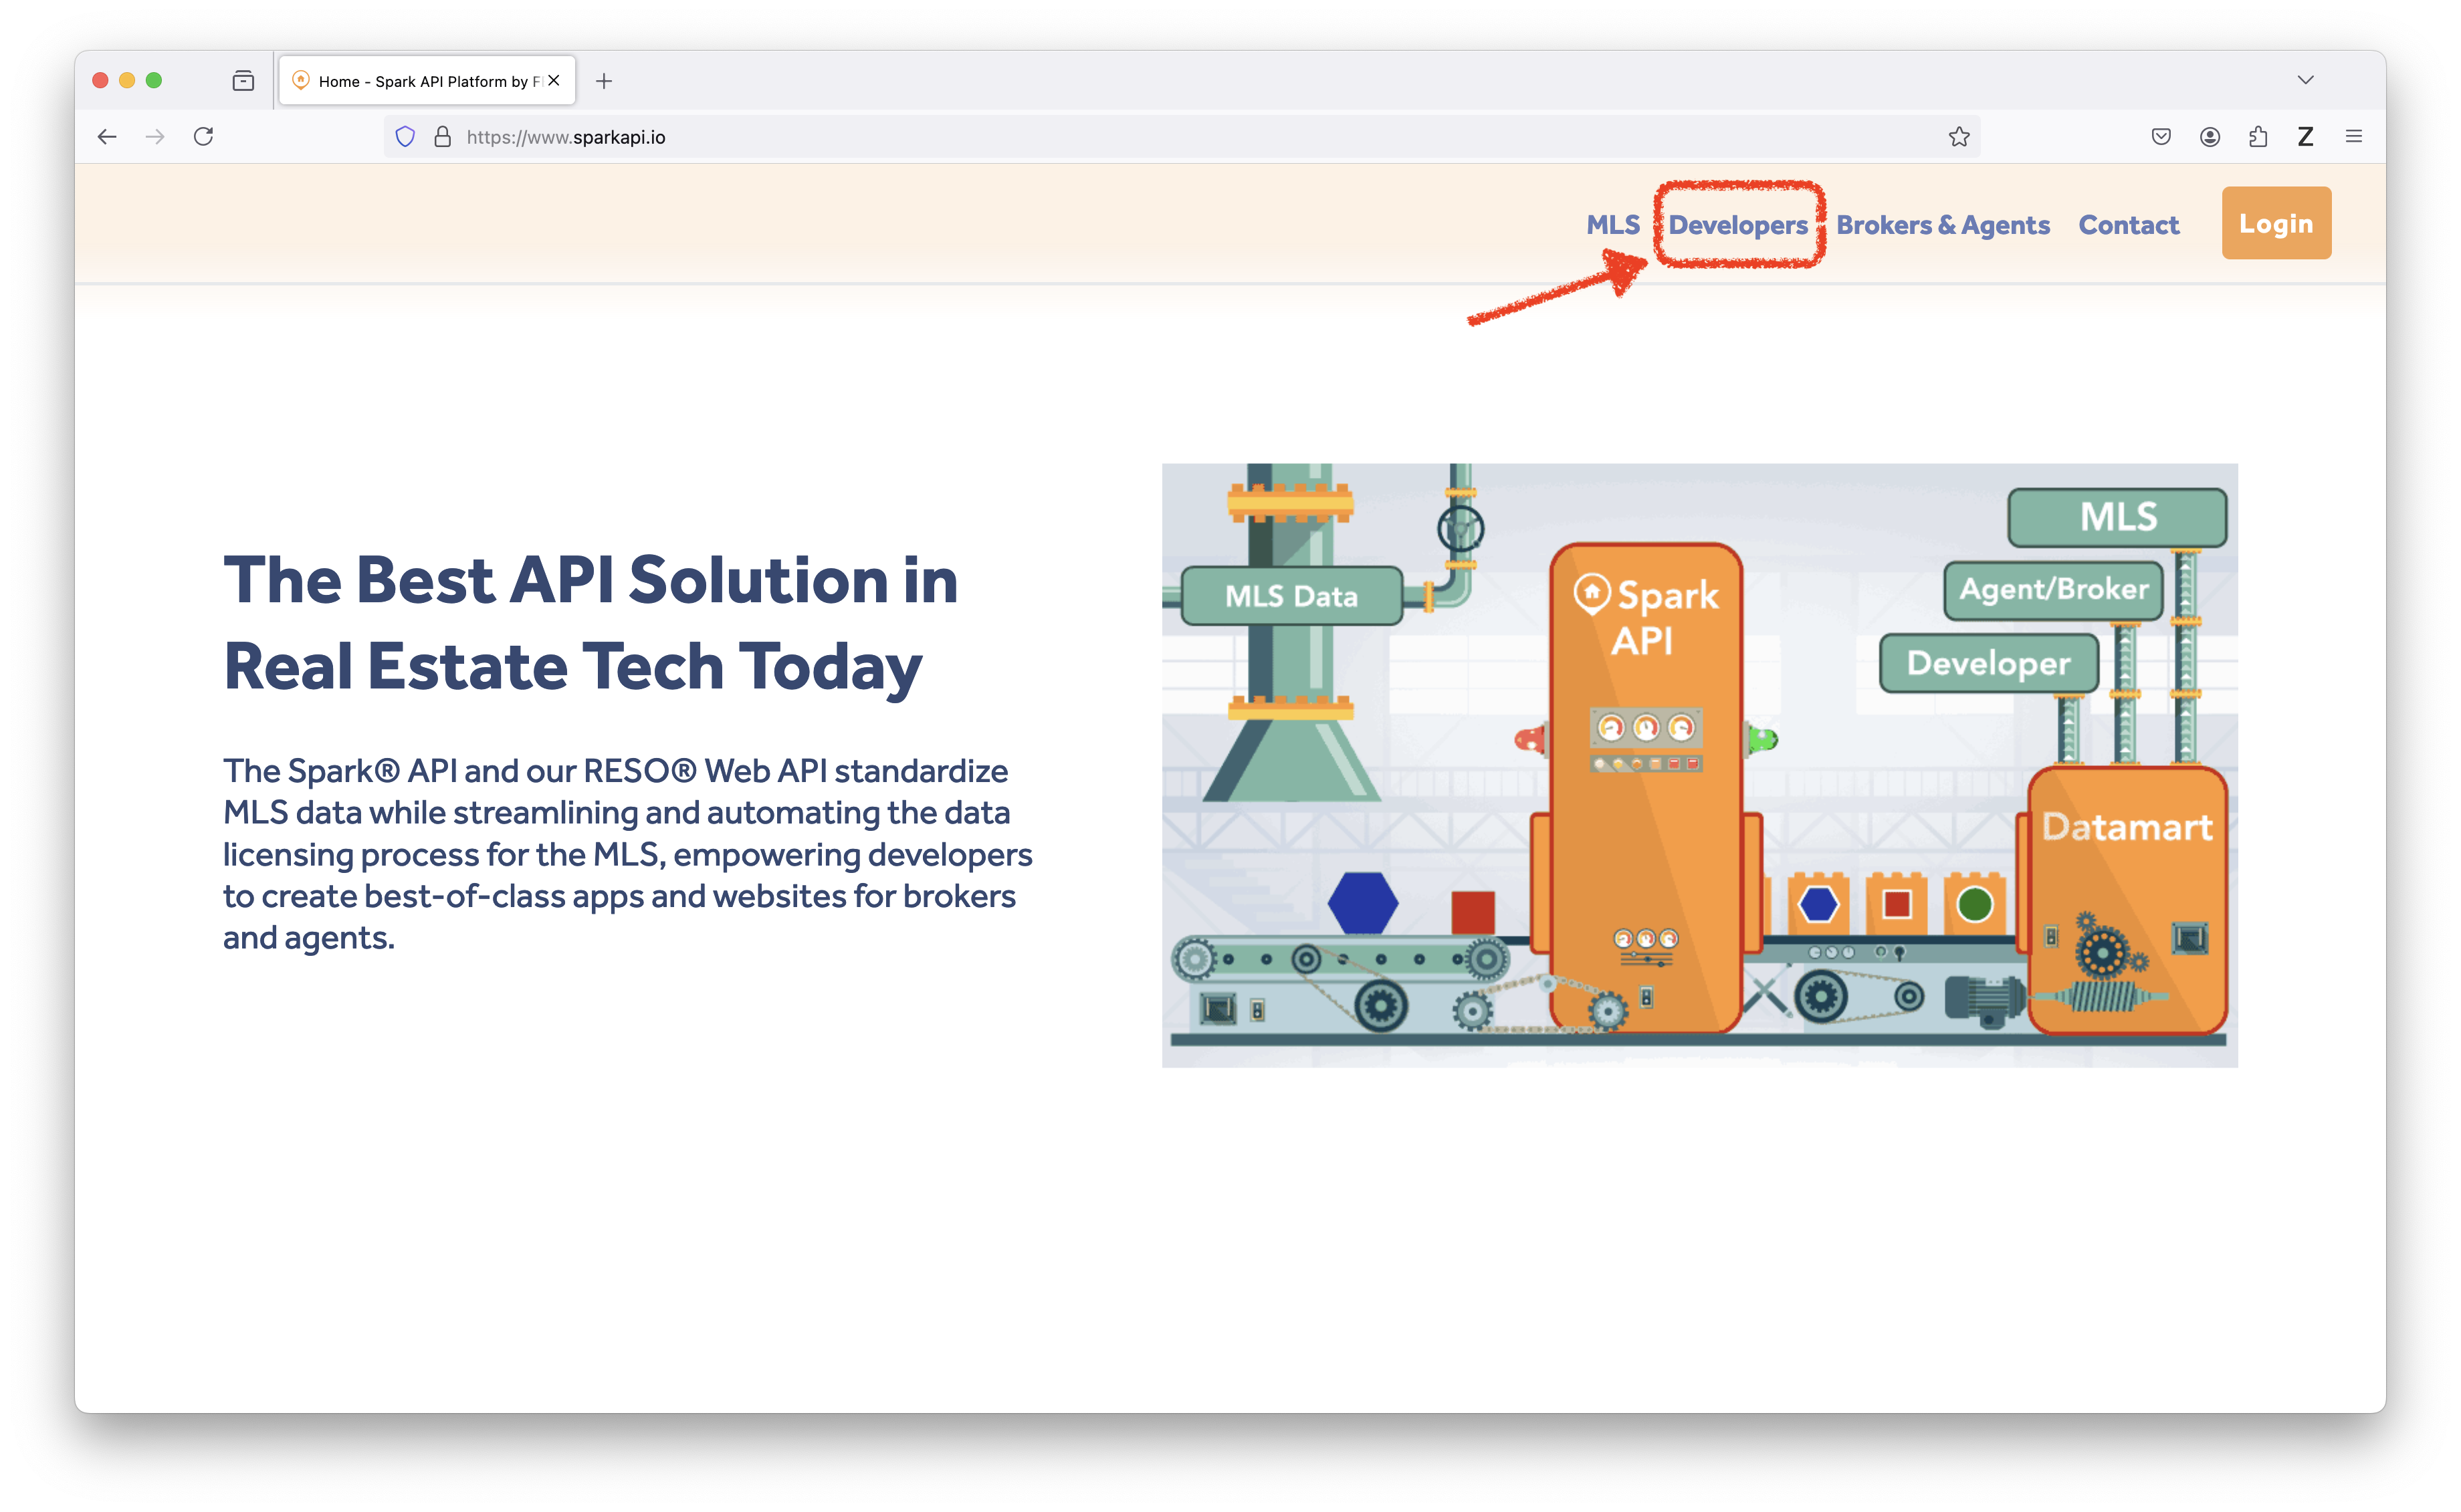
Task: Go back using the browser back arrow
Action: click(x=107, y=137)
